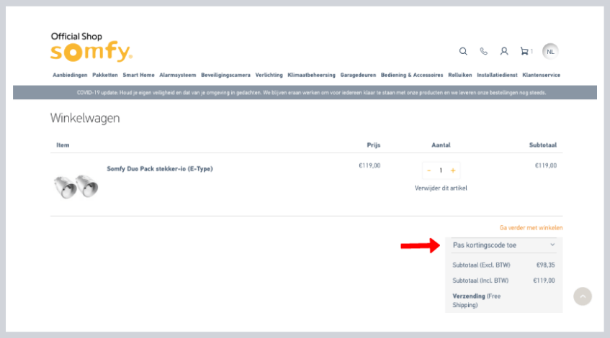Open the Klantenservice menu

(x=541, y=75)
